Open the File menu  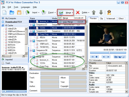point(4,7)
